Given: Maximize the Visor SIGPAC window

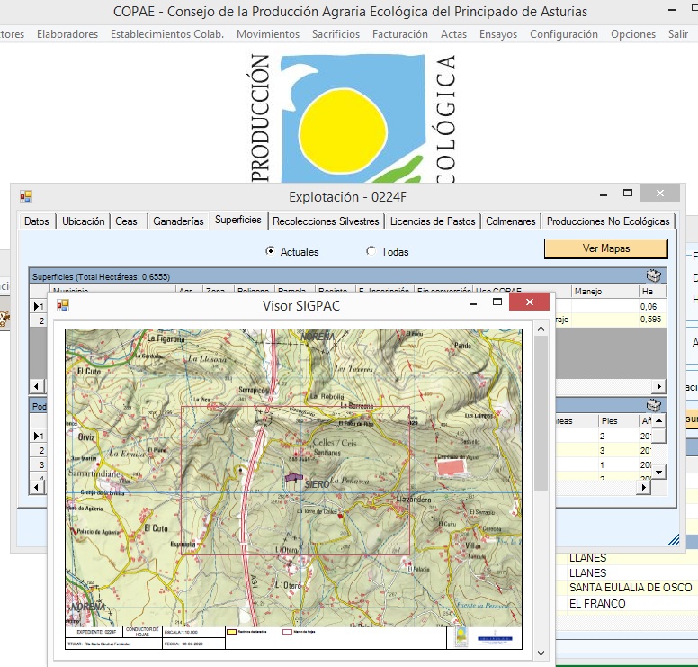Looking at the screenshot, I should (x=496, y=303).
